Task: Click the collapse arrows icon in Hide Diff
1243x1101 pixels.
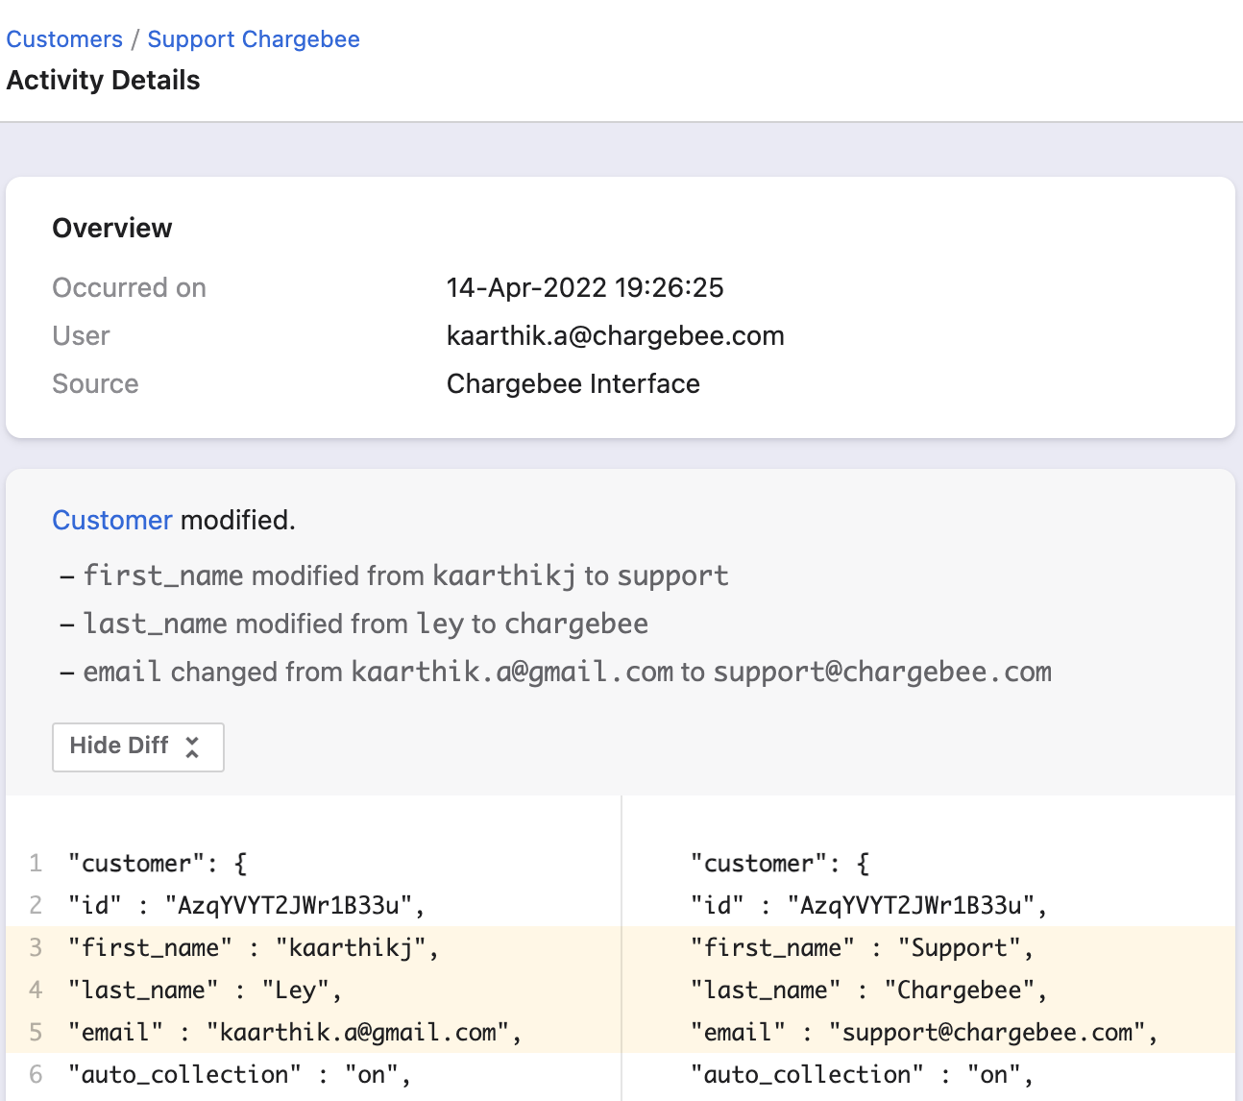Action: [x=192, y=747]
